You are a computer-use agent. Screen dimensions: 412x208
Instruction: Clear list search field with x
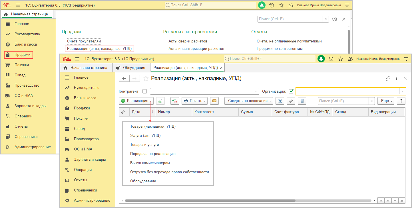click(372, 101)
